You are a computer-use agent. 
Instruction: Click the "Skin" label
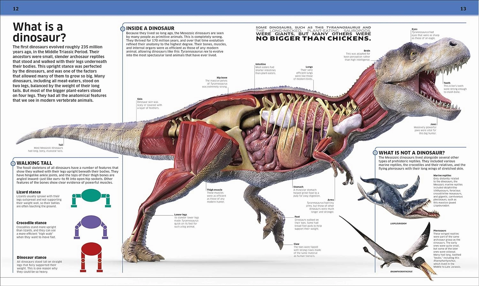click(x=140, y=99)
